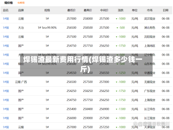
Task: Select the 武汉现货 market cell
Action: pyautogui.click(x=149, y=19)
